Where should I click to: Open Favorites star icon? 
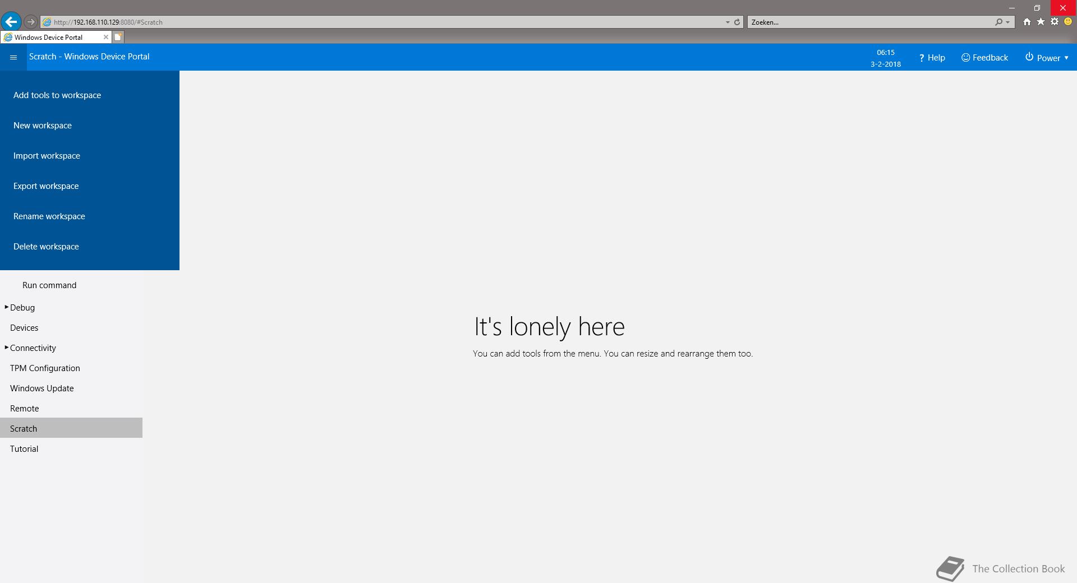click(x=1041, y=22)
